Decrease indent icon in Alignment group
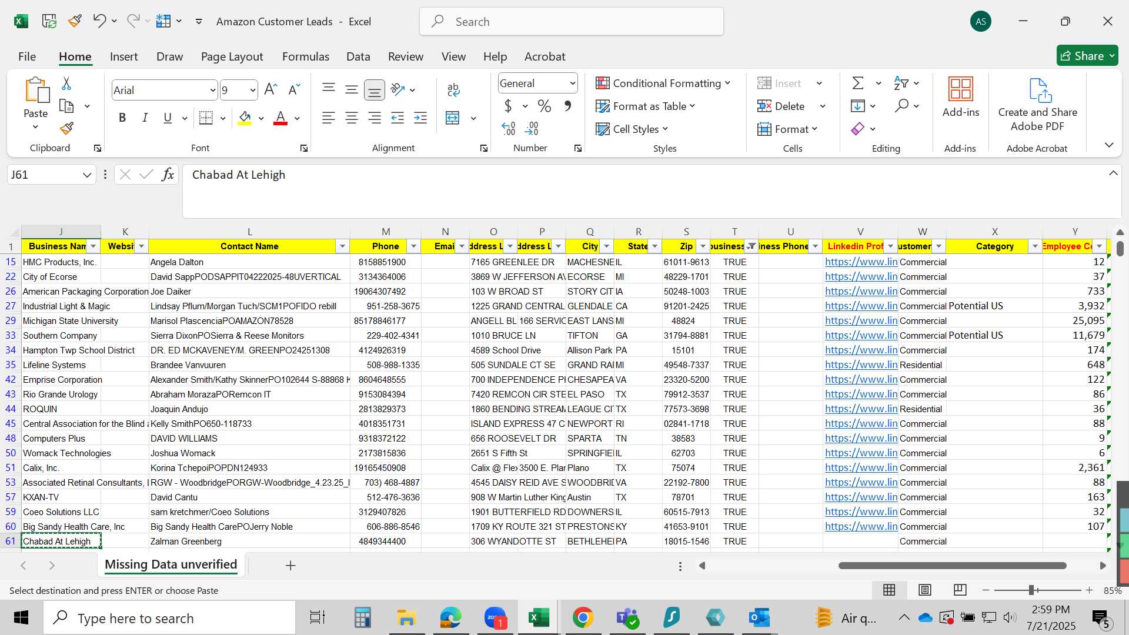 398,118
